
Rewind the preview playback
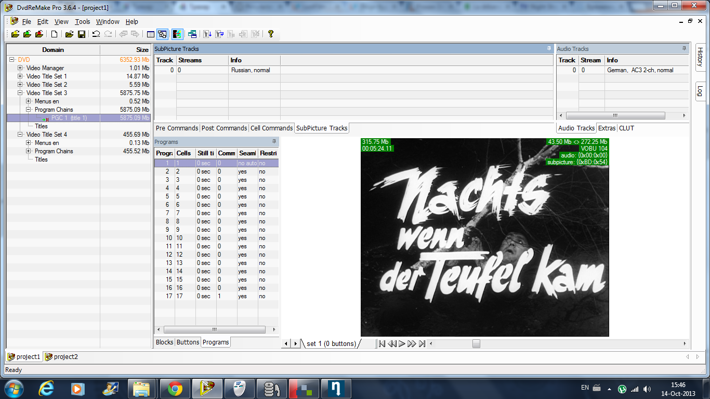[x=392, y=343]
